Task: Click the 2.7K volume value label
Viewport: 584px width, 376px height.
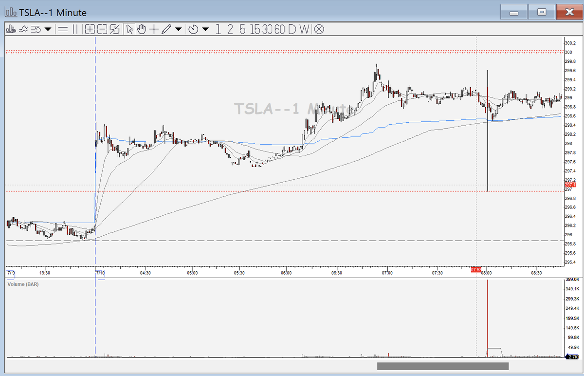Action: [x=572, y=357]
